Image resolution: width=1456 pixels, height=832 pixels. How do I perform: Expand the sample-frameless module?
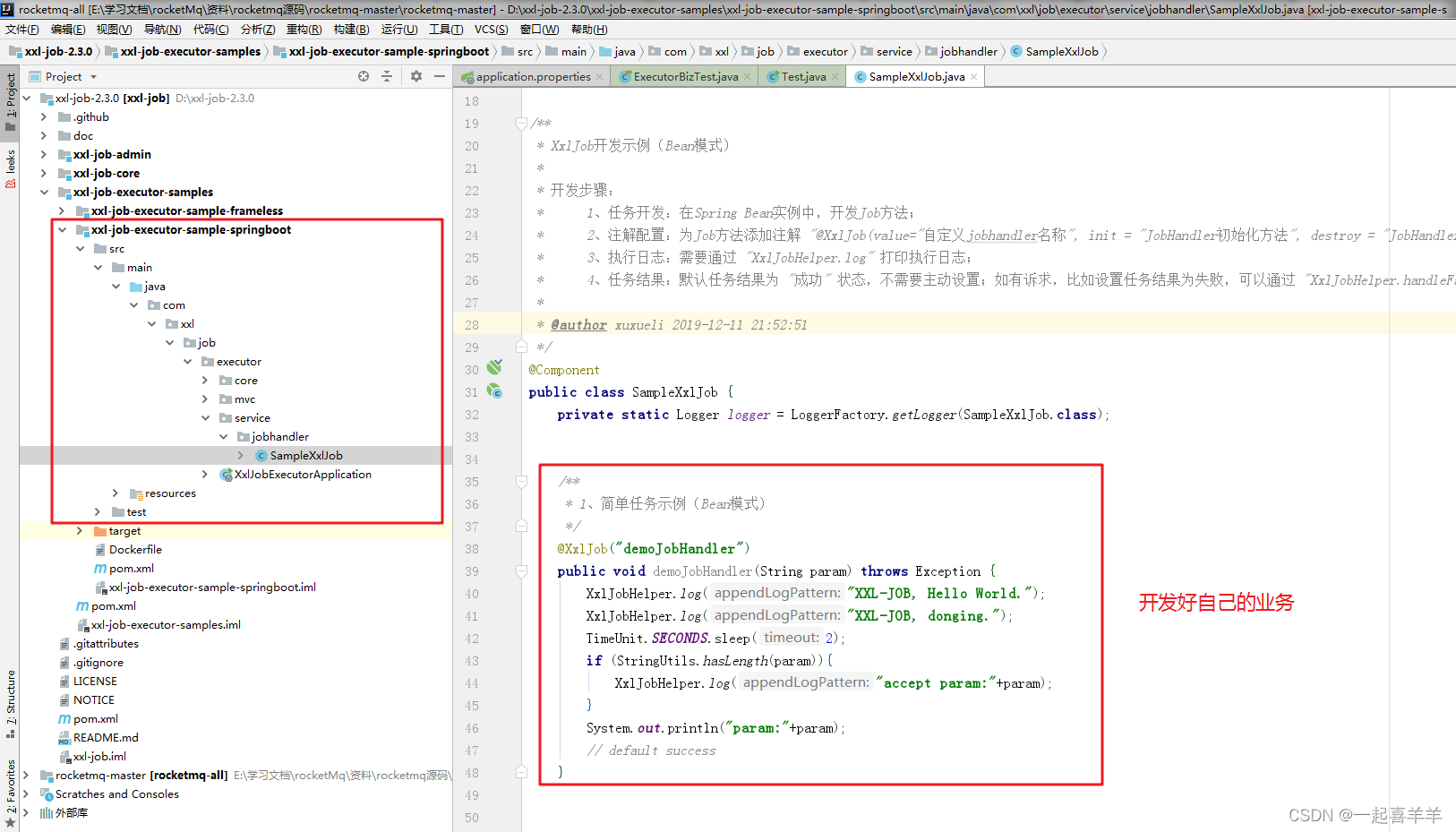point(62,210)
